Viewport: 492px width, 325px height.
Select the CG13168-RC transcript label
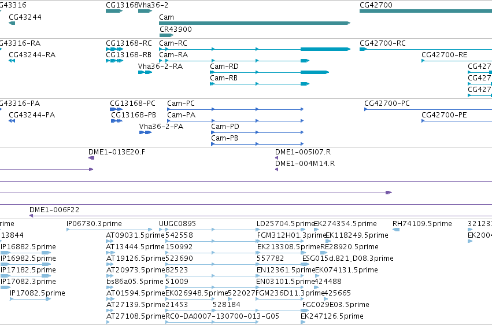pyautogui.click(x=129, y=43)
